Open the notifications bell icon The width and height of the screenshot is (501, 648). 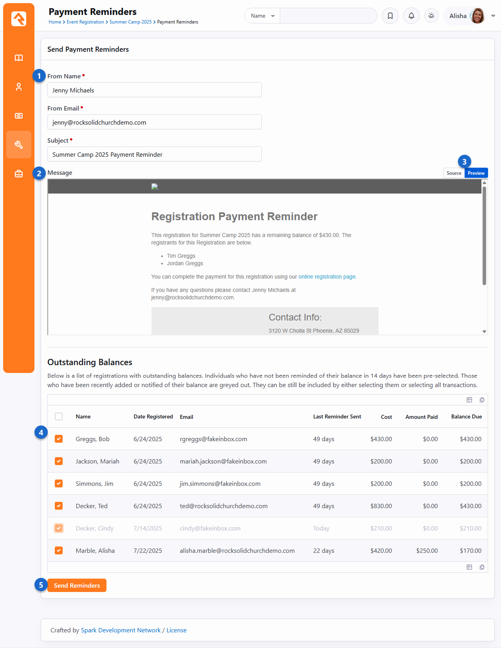[411, 16]
